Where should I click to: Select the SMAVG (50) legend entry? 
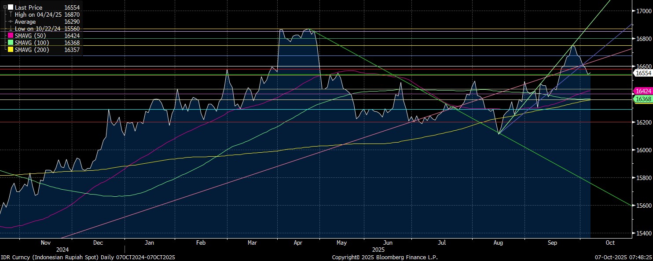(32, 36)
